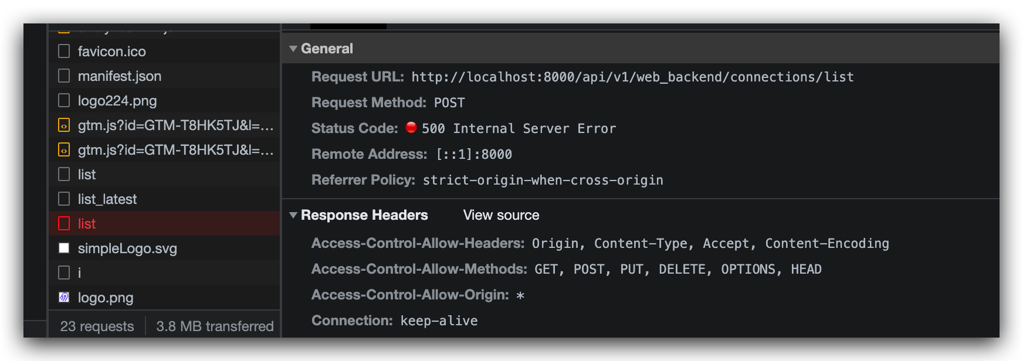Click second gtm.js script icon
The width and height of the screenshot is (1023, 361).
pyautogui.click(x=64, y=150)
